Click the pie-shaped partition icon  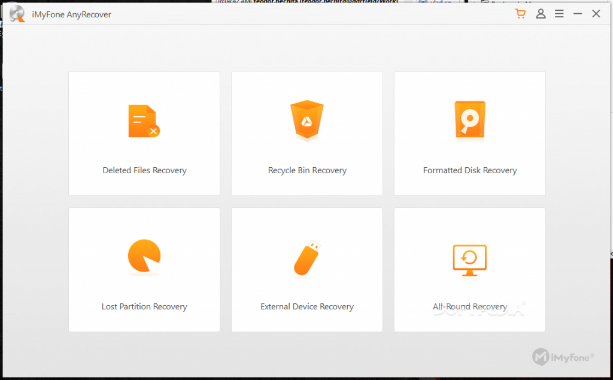tap(144, 257)
